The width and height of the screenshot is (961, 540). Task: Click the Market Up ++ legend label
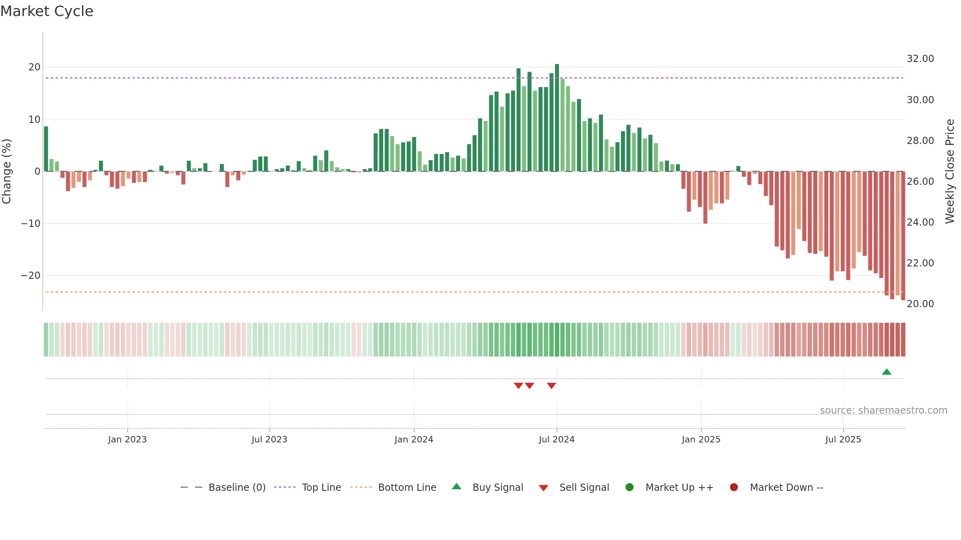tap(680, 487)
